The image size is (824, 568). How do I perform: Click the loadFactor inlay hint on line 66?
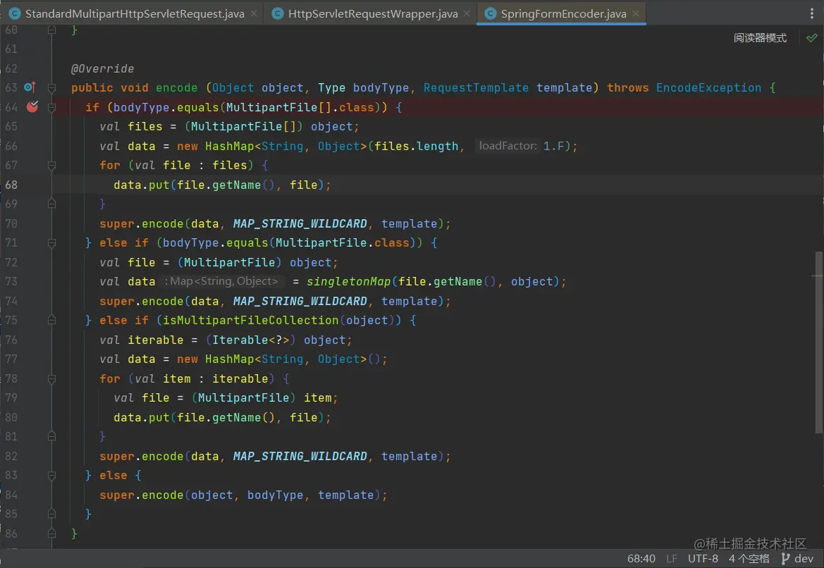pyautogui.click(x=508, y=146)
